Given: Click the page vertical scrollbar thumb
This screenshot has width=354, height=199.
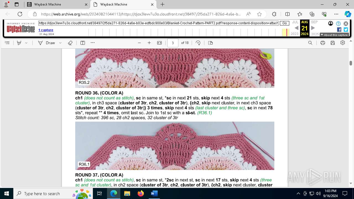Looking at the screenshot, I should (x=351, y=63).
